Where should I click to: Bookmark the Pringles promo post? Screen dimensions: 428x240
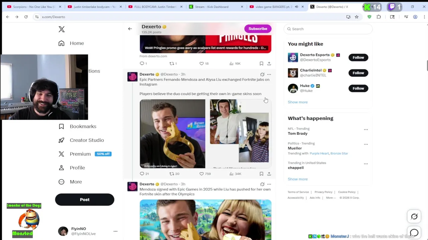tap(261, 63)
